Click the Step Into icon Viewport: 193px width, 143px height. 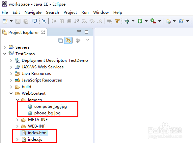pyautogui.click(x=84, y=21)
